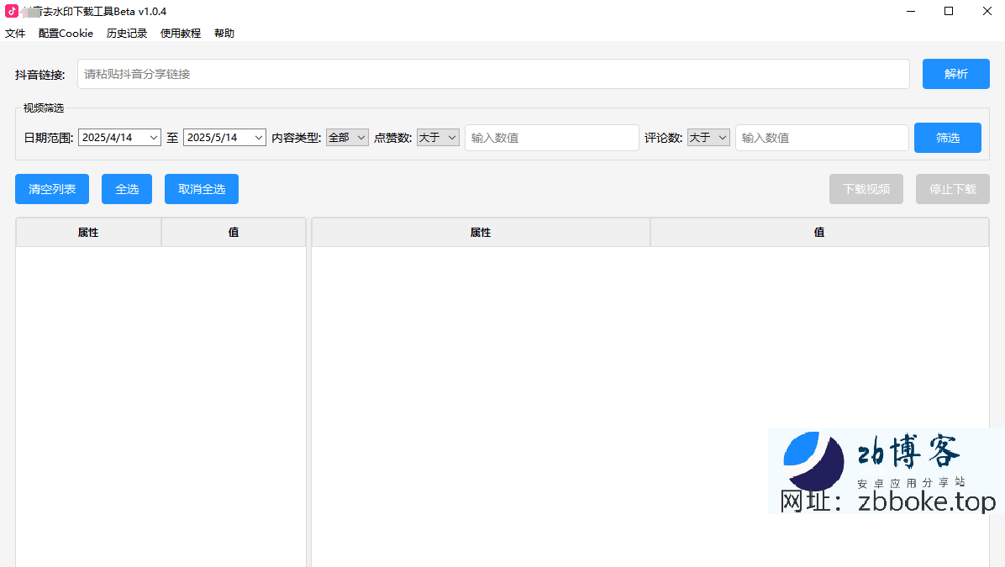The width and height of the screenshot is (1005, 567).
Task: Open the 配置Cookie menu
Action: [x=66, y=34]
